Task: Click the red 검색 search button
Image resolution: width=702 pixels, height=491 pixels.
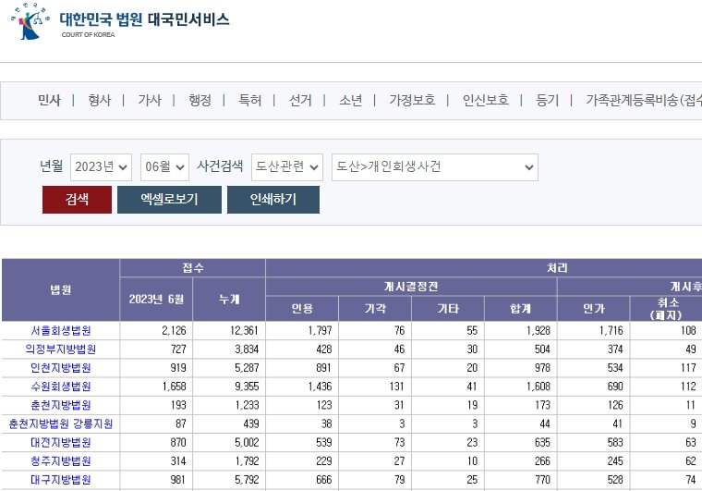Action: coord(77,200)
